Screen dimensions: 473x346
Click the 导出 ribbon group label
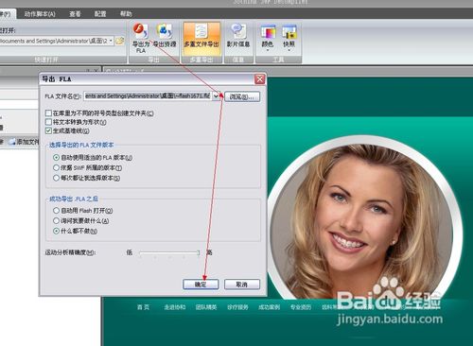point(153,60)
